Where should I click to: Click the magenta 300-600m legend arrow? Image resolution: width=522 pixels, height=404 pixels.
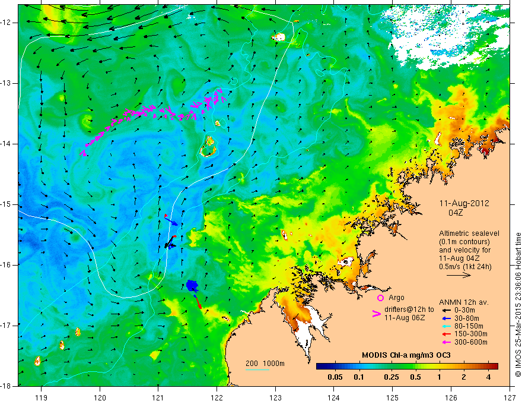[x=447, y=342]
